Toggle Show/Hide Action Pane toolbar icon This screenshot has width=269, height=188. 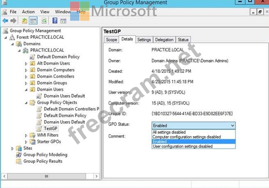[63, 21]
